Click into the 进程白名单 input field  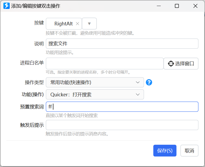[x=104, y=63]
